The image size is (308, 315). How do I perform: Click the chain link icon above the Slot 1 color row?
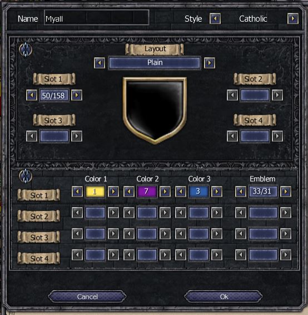click(26, 176)
